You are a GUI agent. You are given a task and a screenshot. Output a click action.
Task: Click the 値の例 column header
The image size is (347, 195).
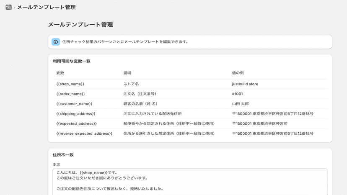click(238, 73)
